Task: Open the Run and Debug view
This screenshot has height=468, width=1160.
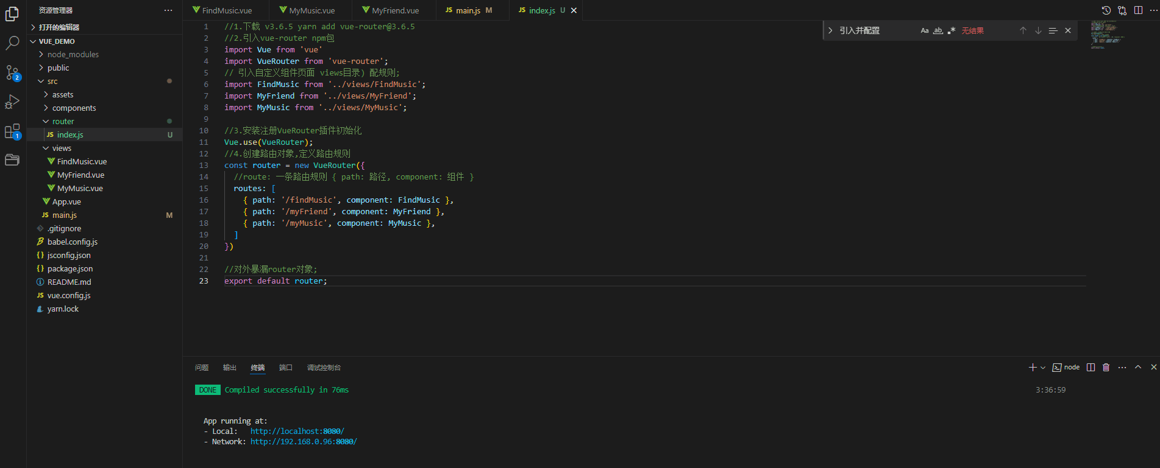Action: coord(12,102)
